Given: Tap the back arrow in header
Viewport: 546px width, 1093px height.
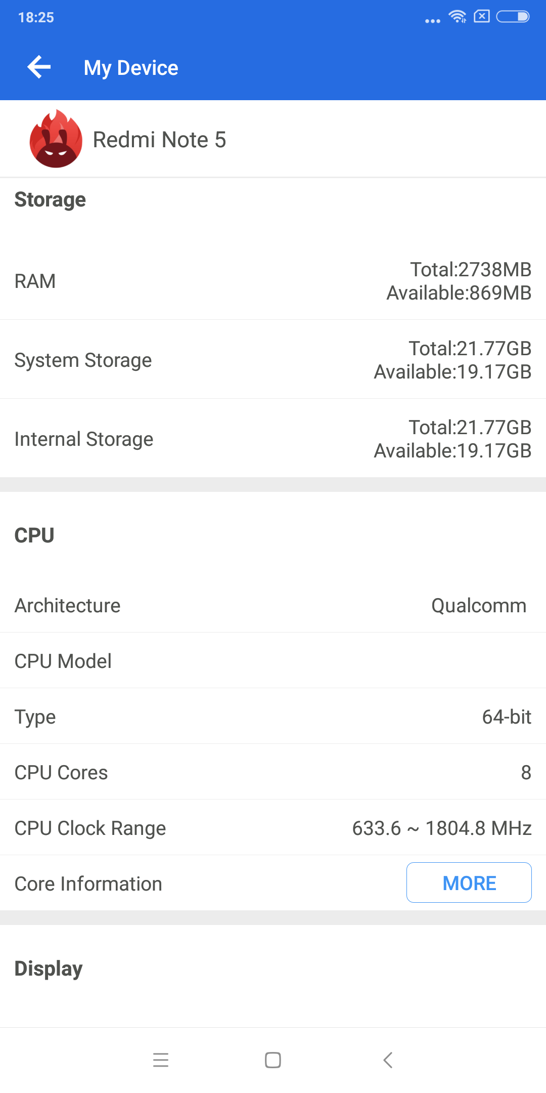Looking at the screenshot, I should tap(39, 67).
